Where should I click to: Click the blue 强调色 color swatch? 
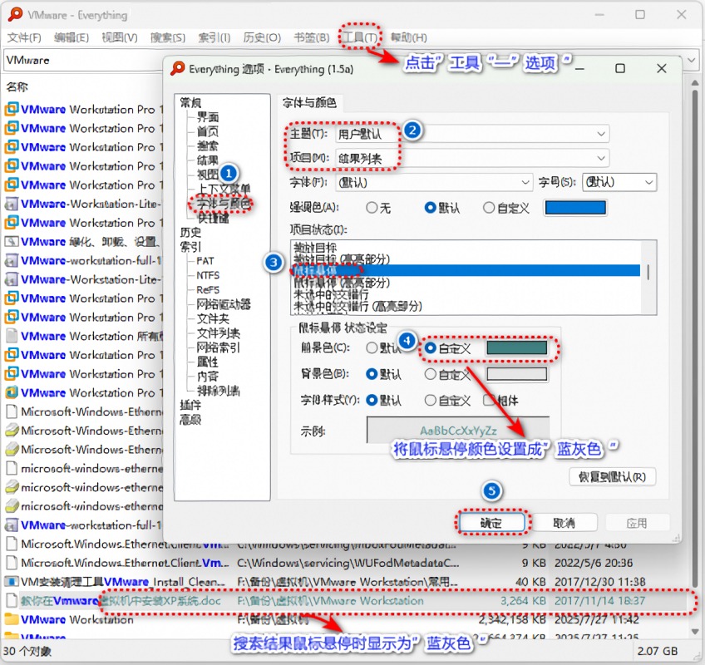[x=575, y=208]
